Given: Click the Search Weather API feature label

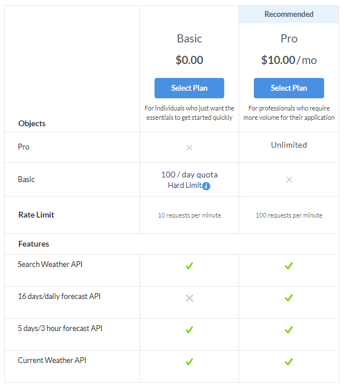Looking at the screenshot, I should tap(50, 264).
